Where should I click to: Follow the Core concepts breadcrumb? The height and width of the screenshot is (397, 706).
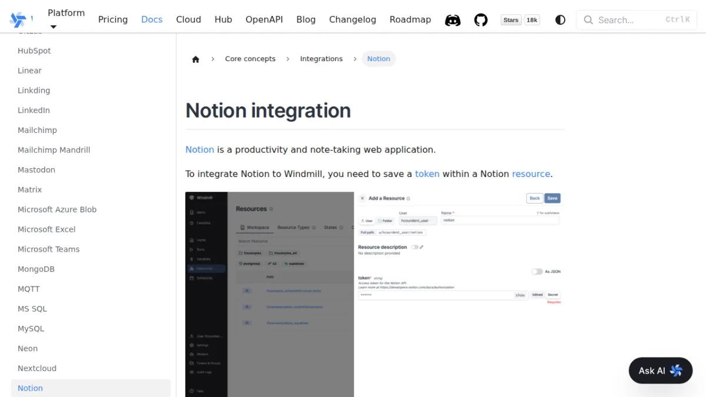click(250, 59)
